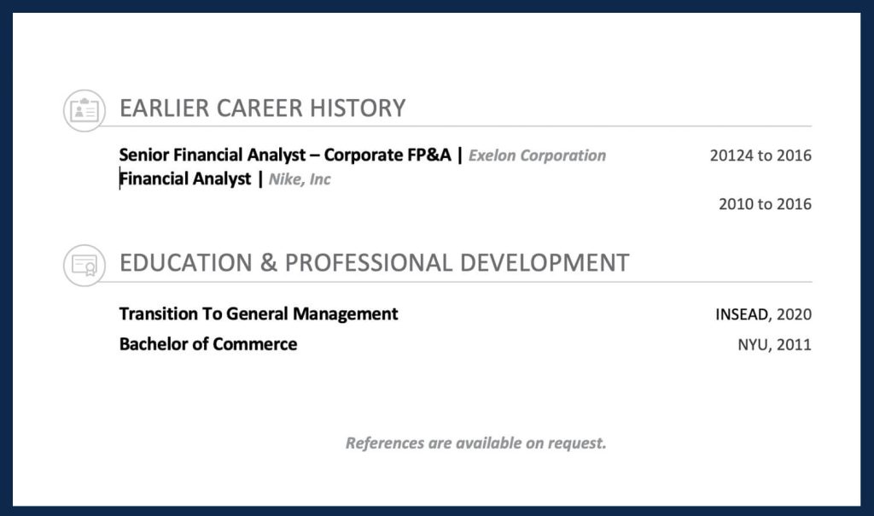Click the certificate icon beside Education heading
Image resolution: width=874 pixels, height=516 pixels.
point(84,265)
